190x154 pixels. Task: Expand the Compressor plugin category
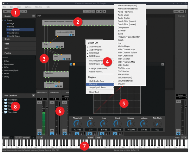pyautogui.click(x=3, y=64)
